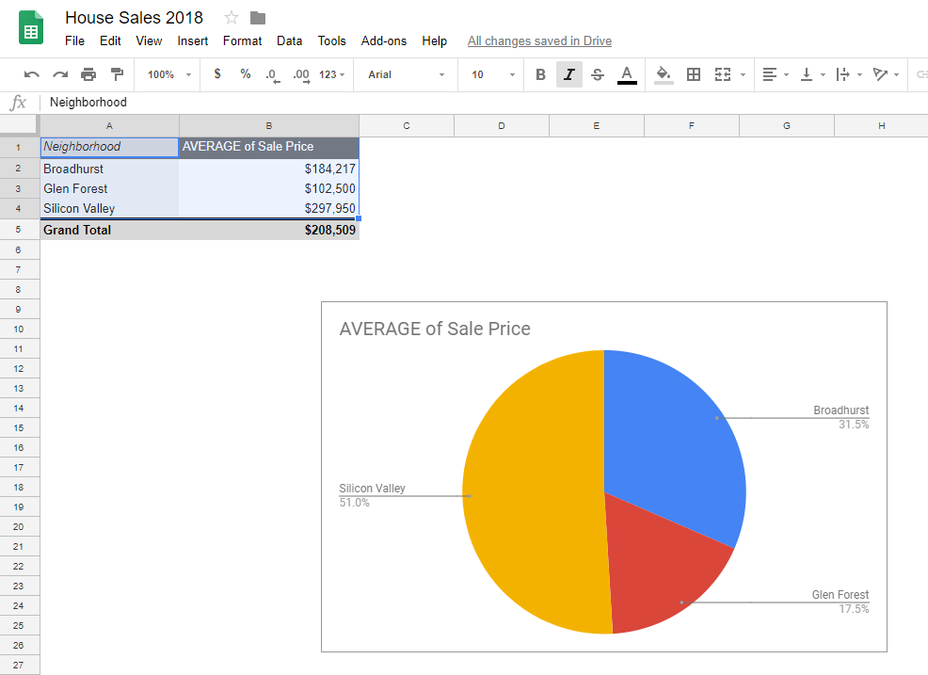The width and height of the screenshot is (928, 675).
Task: Select column A header
Action: pyautogui.click(x=109, y=125)
